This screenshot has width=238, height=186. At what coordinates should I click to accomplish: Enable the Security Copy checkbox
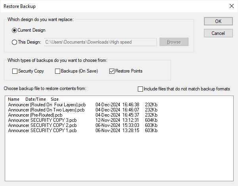15,71
